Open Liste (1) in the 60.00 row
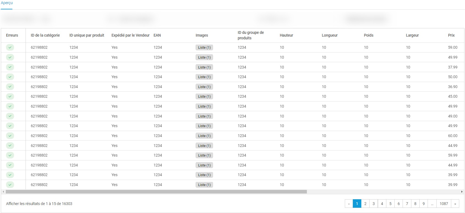Viewport: 465px width, 213px height. [x=204, y=136]
